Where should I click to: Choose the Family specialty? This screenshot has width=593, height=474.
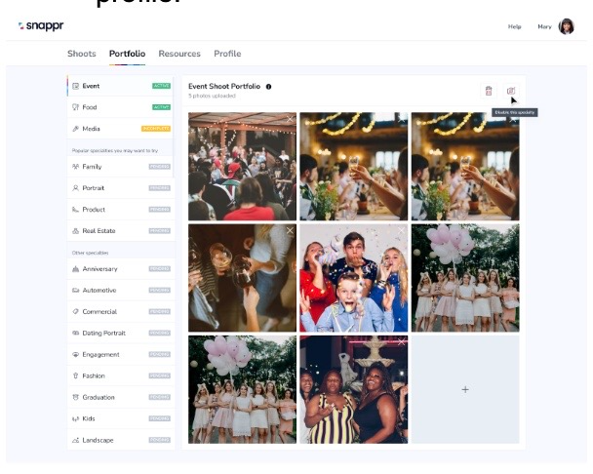pyautogui.click(x=121, y=167)
